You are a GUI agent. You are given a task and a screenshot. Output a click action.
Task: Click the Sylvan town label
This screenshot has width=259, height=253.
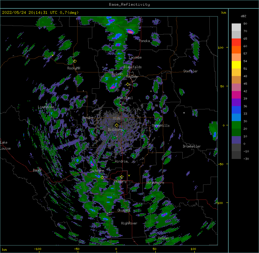(x=117, y=74)
